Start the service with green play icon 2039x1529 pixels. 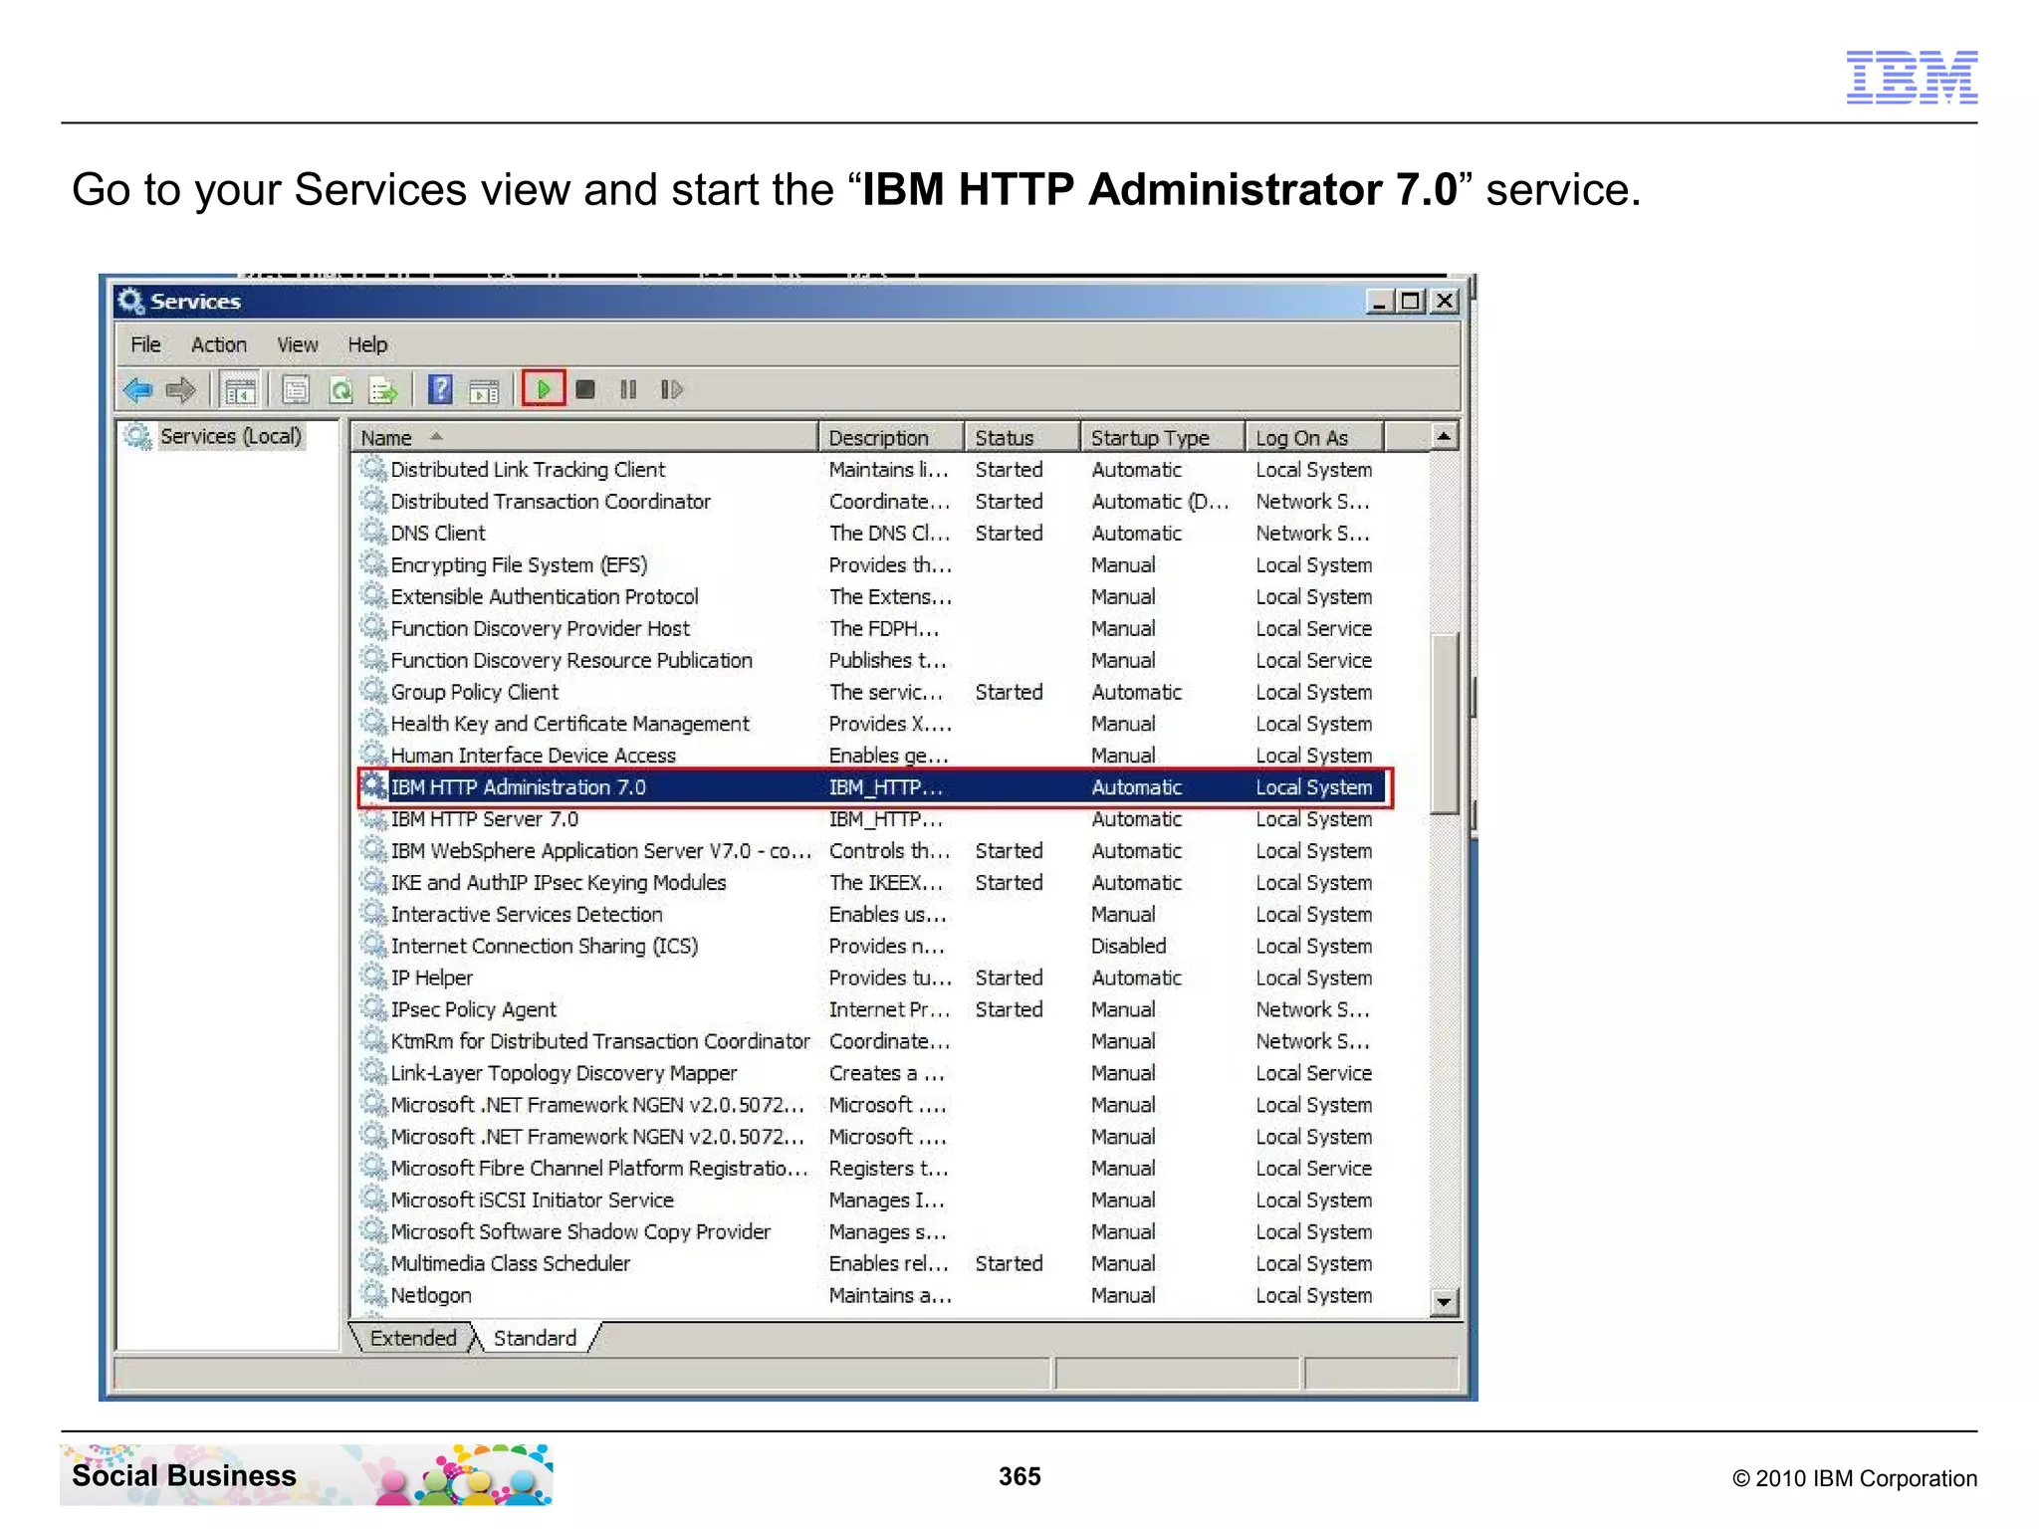544,389
